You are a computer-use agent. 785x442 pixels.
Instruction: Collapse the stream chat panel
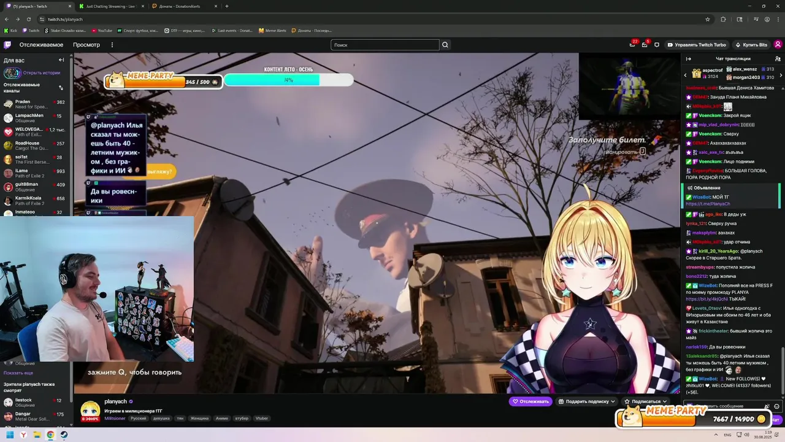(x=688, y=59)
